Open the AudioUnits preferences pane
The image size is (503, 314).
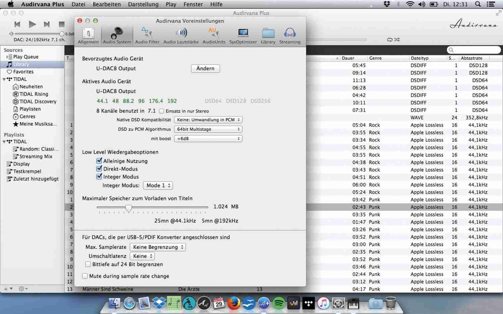coord(214,36)
